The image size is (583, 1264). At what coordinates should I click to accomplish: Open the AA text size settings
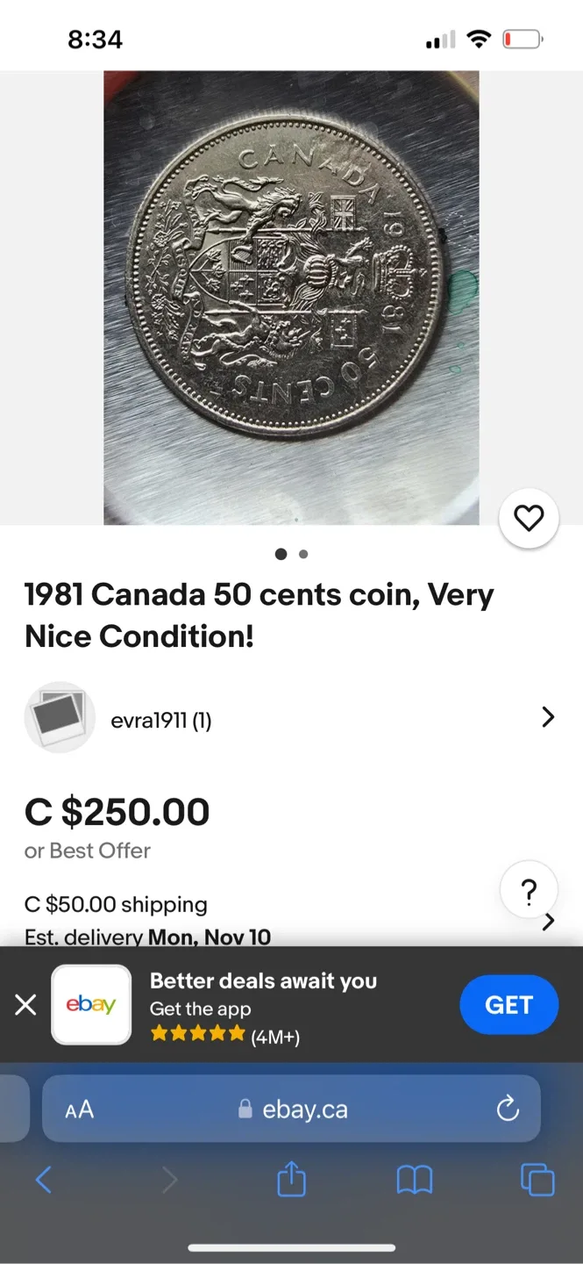pyautogui.click(x=77, y=1108)
